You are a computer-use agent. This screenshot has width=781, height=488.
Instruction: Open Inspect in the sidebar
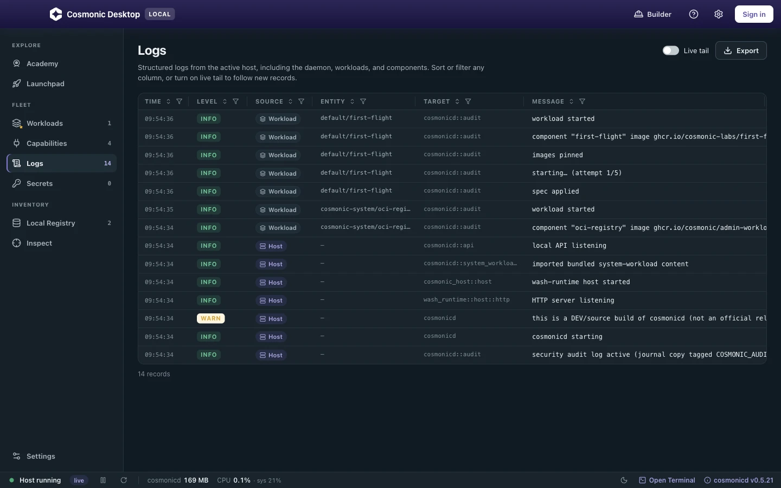61,243
